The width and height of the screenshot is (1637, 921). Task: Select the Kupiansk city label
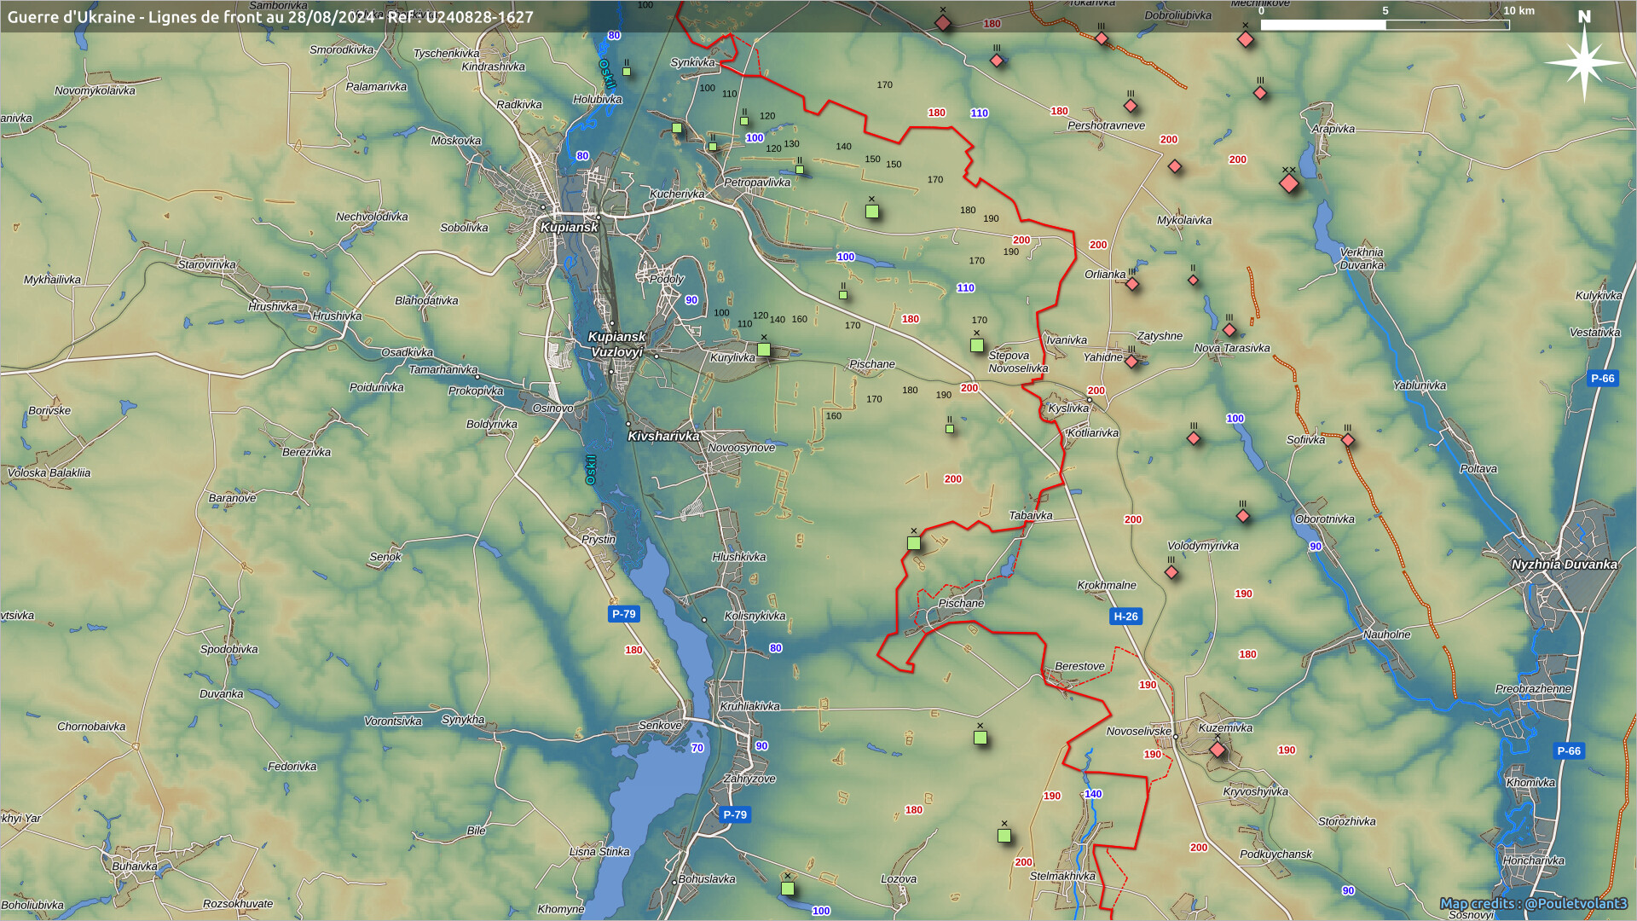tap(569, 227)
